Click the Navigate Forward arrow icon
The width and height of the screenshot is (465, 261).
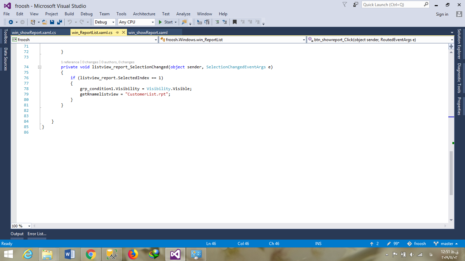(22, 22)
